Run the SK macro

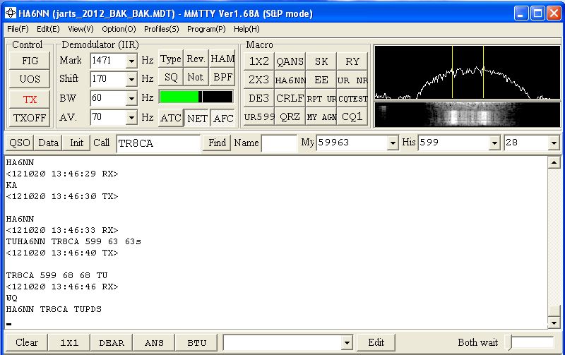(321, 61)
